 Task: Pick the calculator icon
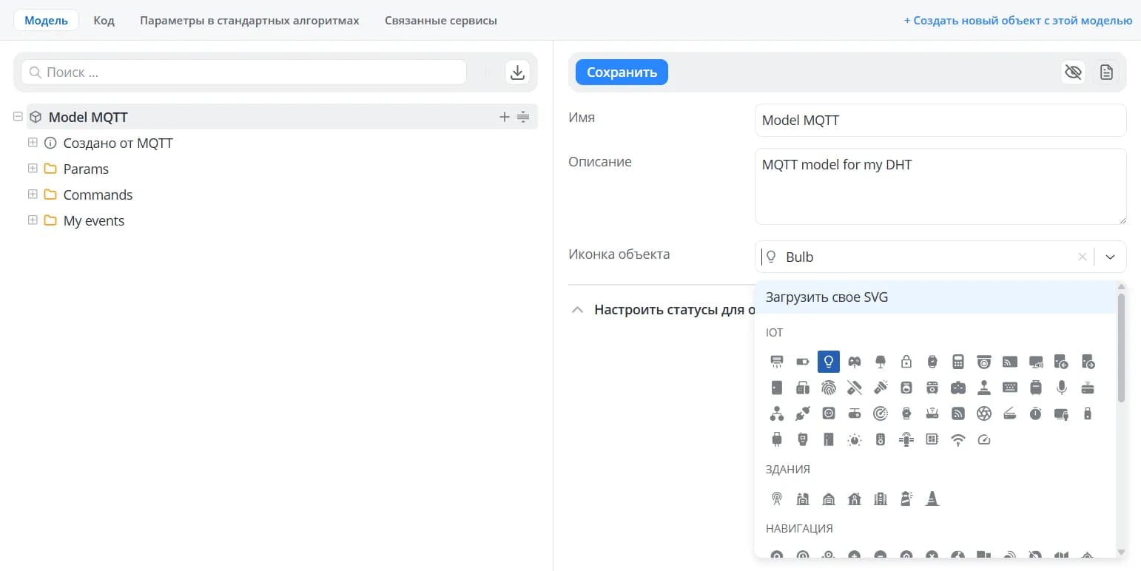pos(958,362)
